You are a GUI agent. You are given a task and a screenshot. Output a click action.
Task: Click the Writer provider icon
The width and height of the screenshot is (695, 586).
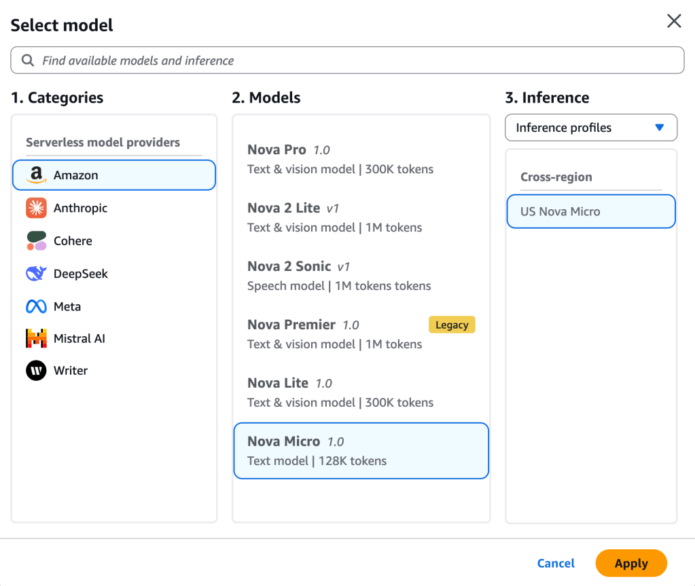(36, 371)
